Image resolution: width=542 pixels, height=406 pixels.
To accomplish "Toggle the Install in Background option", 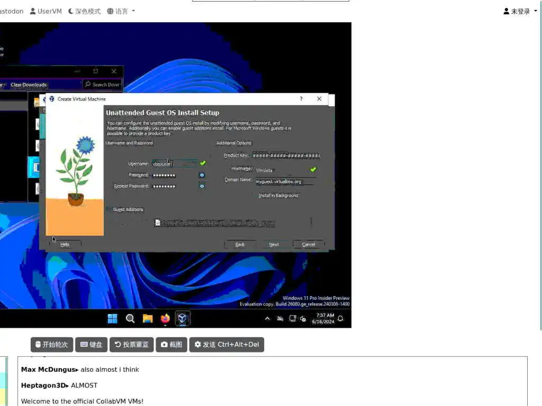I will tap(278, 196).
